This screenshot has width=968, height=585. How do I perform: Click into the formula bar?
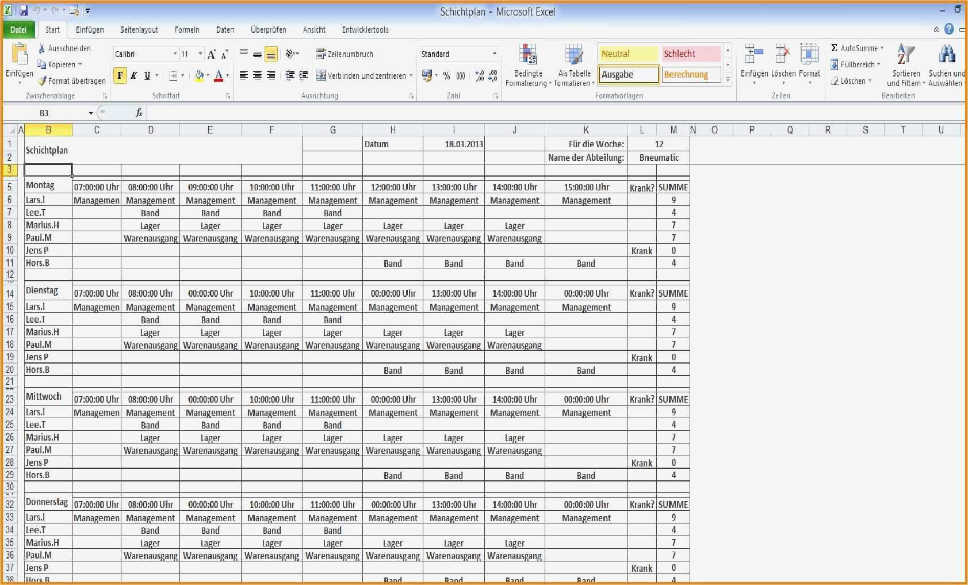(x=556, y=113)
